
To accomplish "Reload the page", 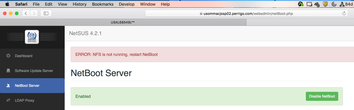I will pyautogui.click(x=344, y=13).
